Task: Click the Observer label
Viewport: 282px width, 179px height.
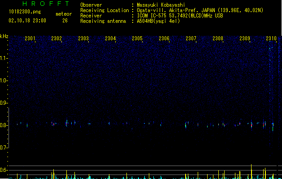Action: 91,5
